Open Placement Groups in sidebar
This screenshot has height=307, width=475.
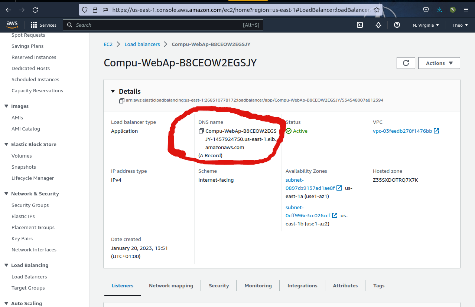click(33, 227)
